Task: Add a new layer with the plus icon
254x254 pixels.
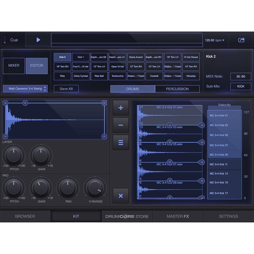Action: pos(121,107)
